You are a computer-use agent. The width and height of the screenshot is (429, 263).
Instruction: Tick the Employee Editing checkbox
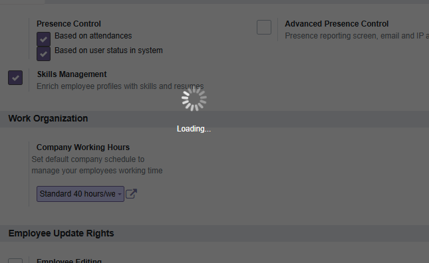click(15, 261)
